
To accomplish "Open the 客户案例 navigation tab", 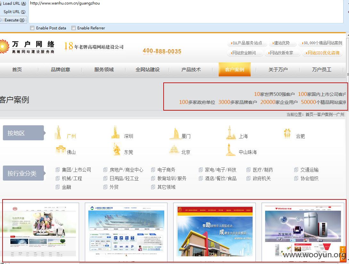I will [235, 69].
